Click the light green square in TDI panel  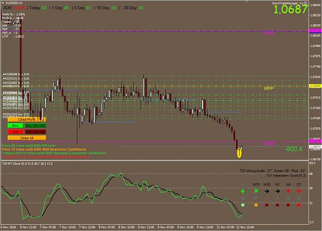243,205
